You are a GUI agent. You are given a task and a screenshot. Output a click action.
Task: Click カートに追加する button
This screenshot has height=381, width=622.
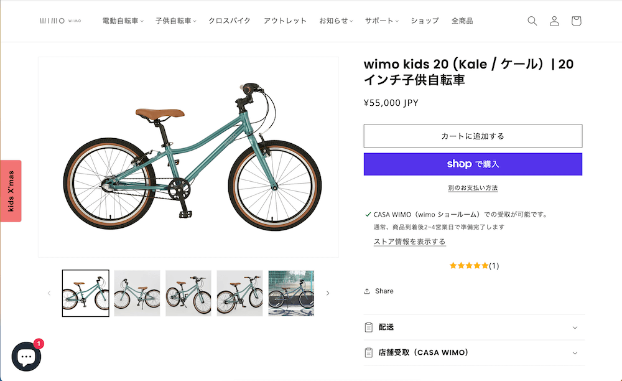pos(473,136)
